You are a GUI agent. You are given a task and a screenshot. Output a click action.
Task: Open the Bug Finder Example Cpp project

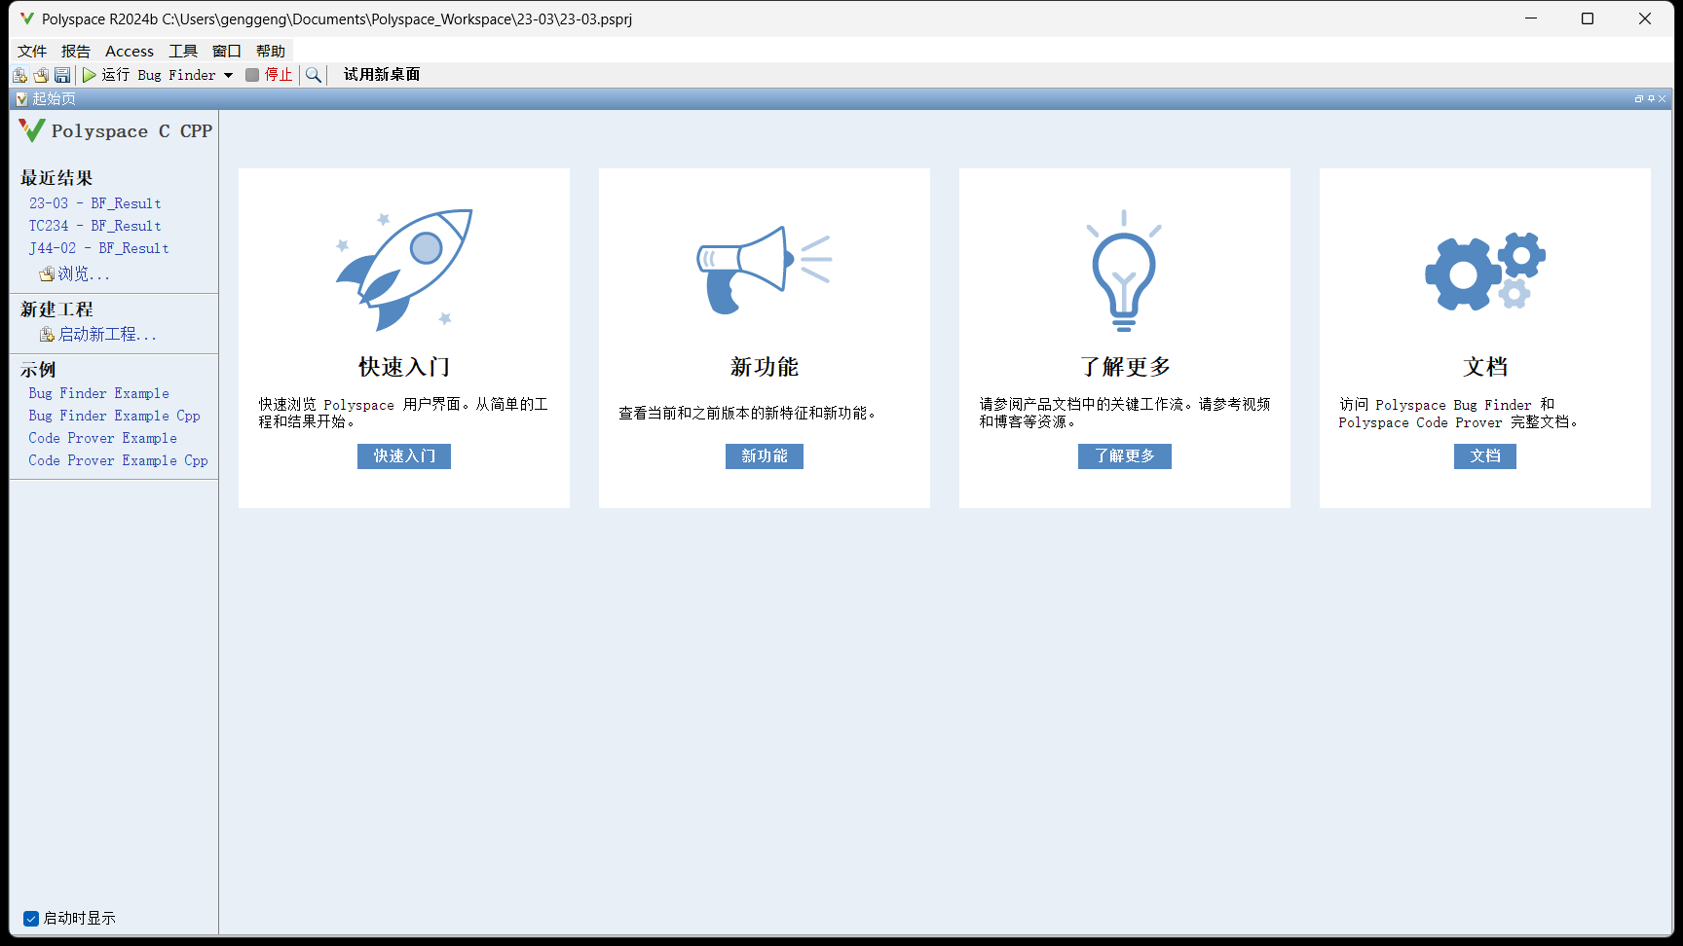point(115,416)
